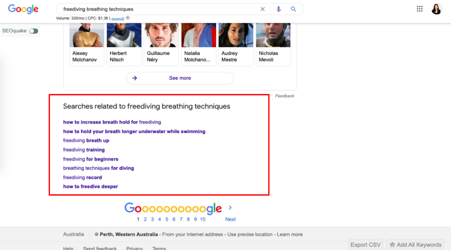
Task: Open Guillaume Néry photo card
Action: point(161,44)
